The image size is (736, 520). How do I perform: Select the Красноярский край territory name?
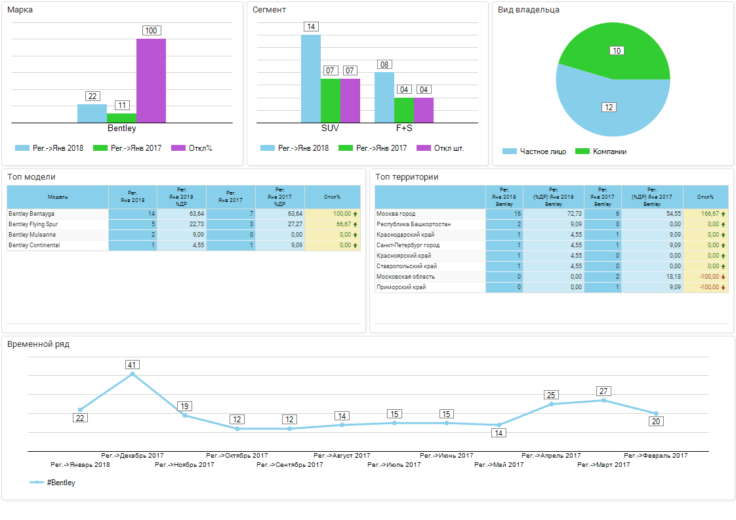403,256
